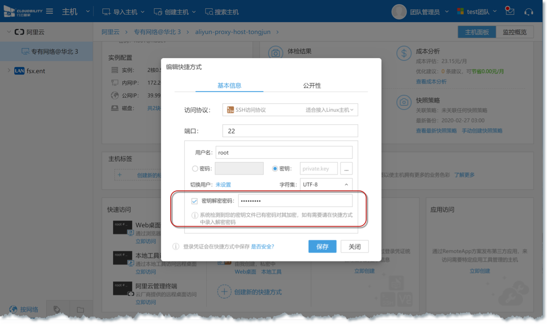The image size is (547, 324).
Task: Click the info icon beside login credential note
Action: click(176, 246)
